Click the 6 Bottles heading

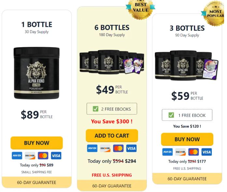click(112, 27)
